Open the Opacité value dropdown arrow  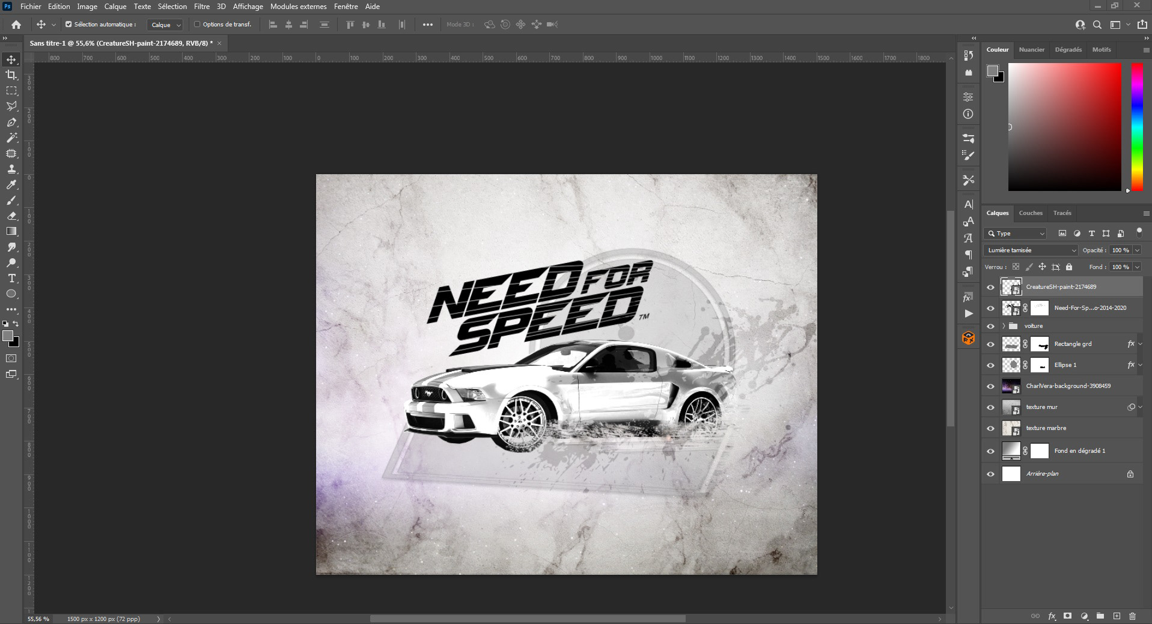[x=1137, y=250]
